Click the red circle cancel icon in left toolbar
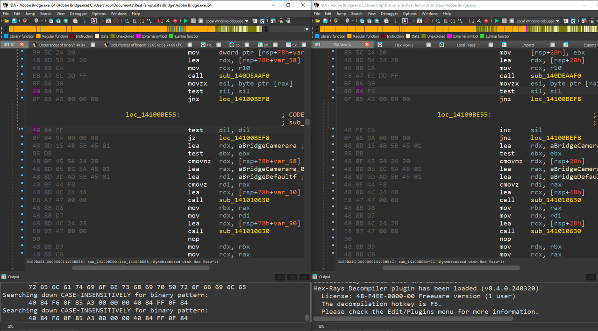The image size is (598, 331). 116,21
